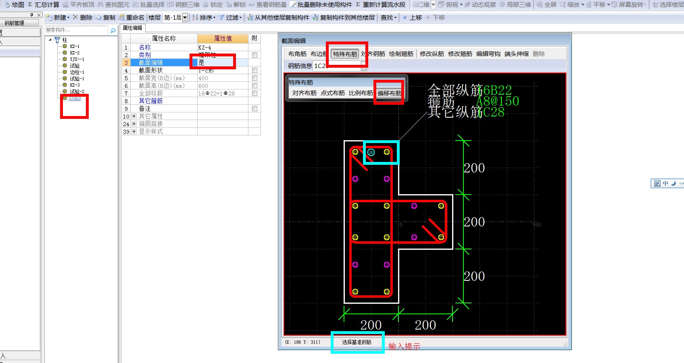Viewport: 684px width, 363px height.
Task: Select 绘制箍筋 tool
Action: tap(401, 54)
